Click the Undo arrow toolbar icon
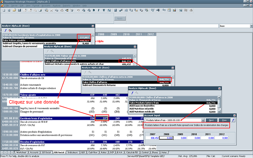 tap(78, 10)
